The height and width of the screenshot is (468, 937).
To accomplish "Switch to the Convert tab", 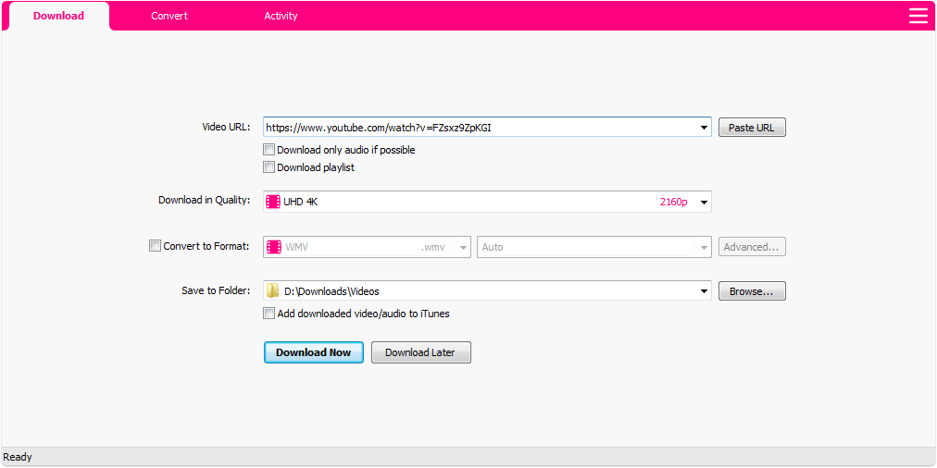I will tap(169, 16).
